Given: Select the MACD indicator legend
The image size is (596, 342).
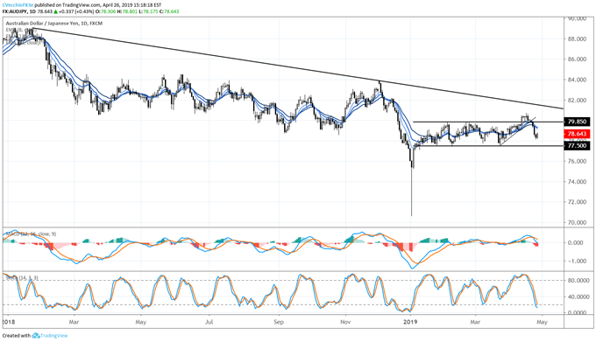Looking at the screenshot, I should coord(31,234).
